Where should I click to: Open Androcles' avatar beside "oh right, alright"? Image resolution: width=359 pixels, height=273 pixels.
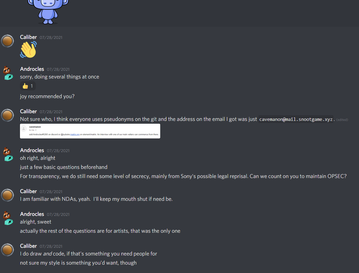pyautogui.click(x=8, y=154)
